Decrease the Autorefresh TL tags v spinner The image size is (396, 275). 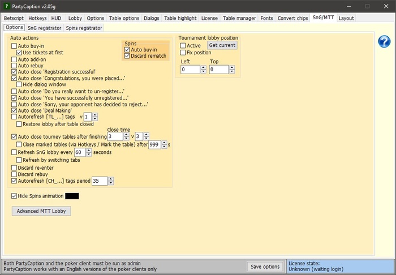pos(95,119)
